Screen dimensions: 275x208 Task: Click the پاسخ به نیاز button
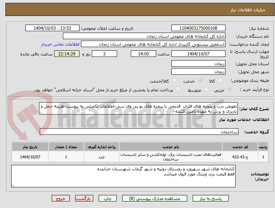click(x=210, y=198)
